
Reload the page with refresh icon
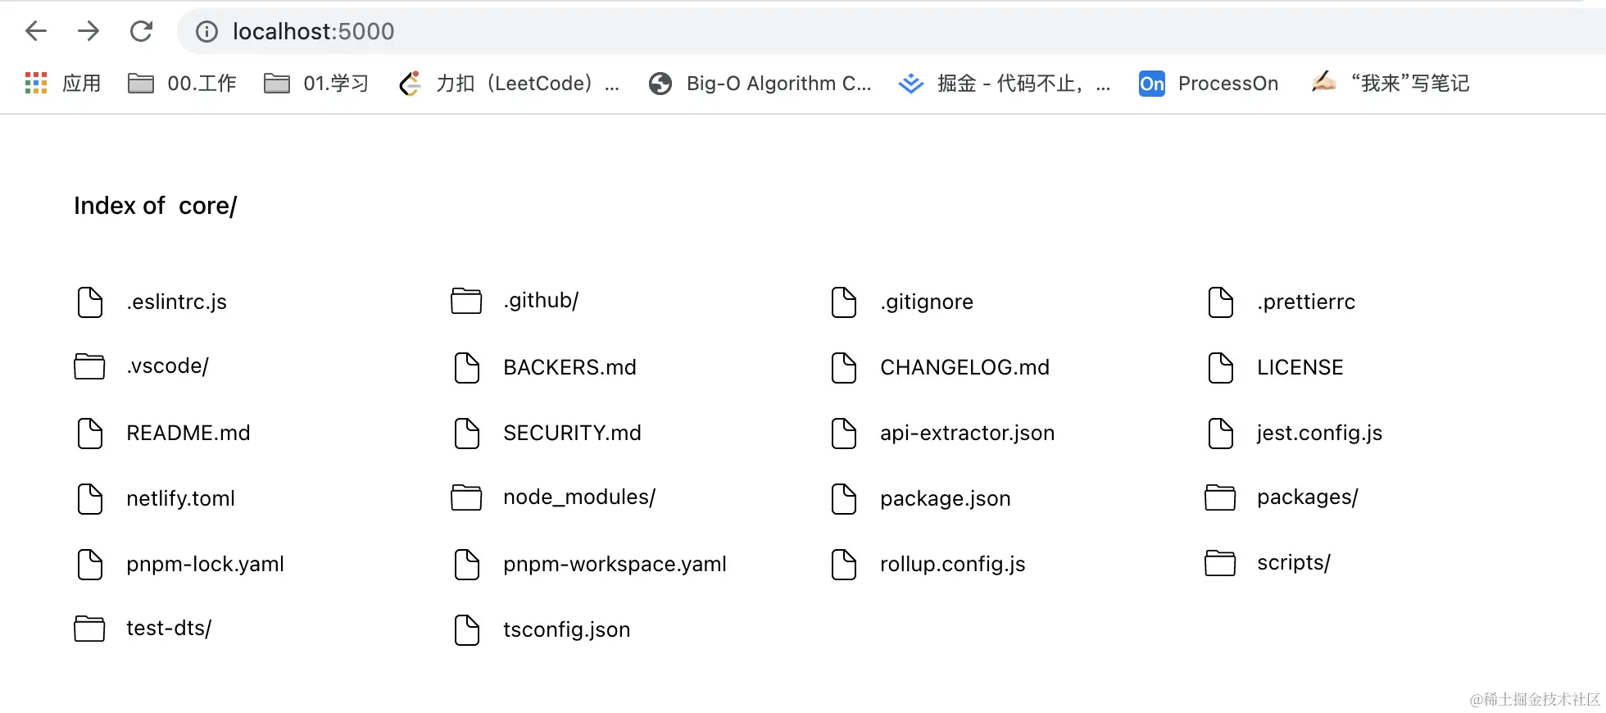(x=142, y=31)
